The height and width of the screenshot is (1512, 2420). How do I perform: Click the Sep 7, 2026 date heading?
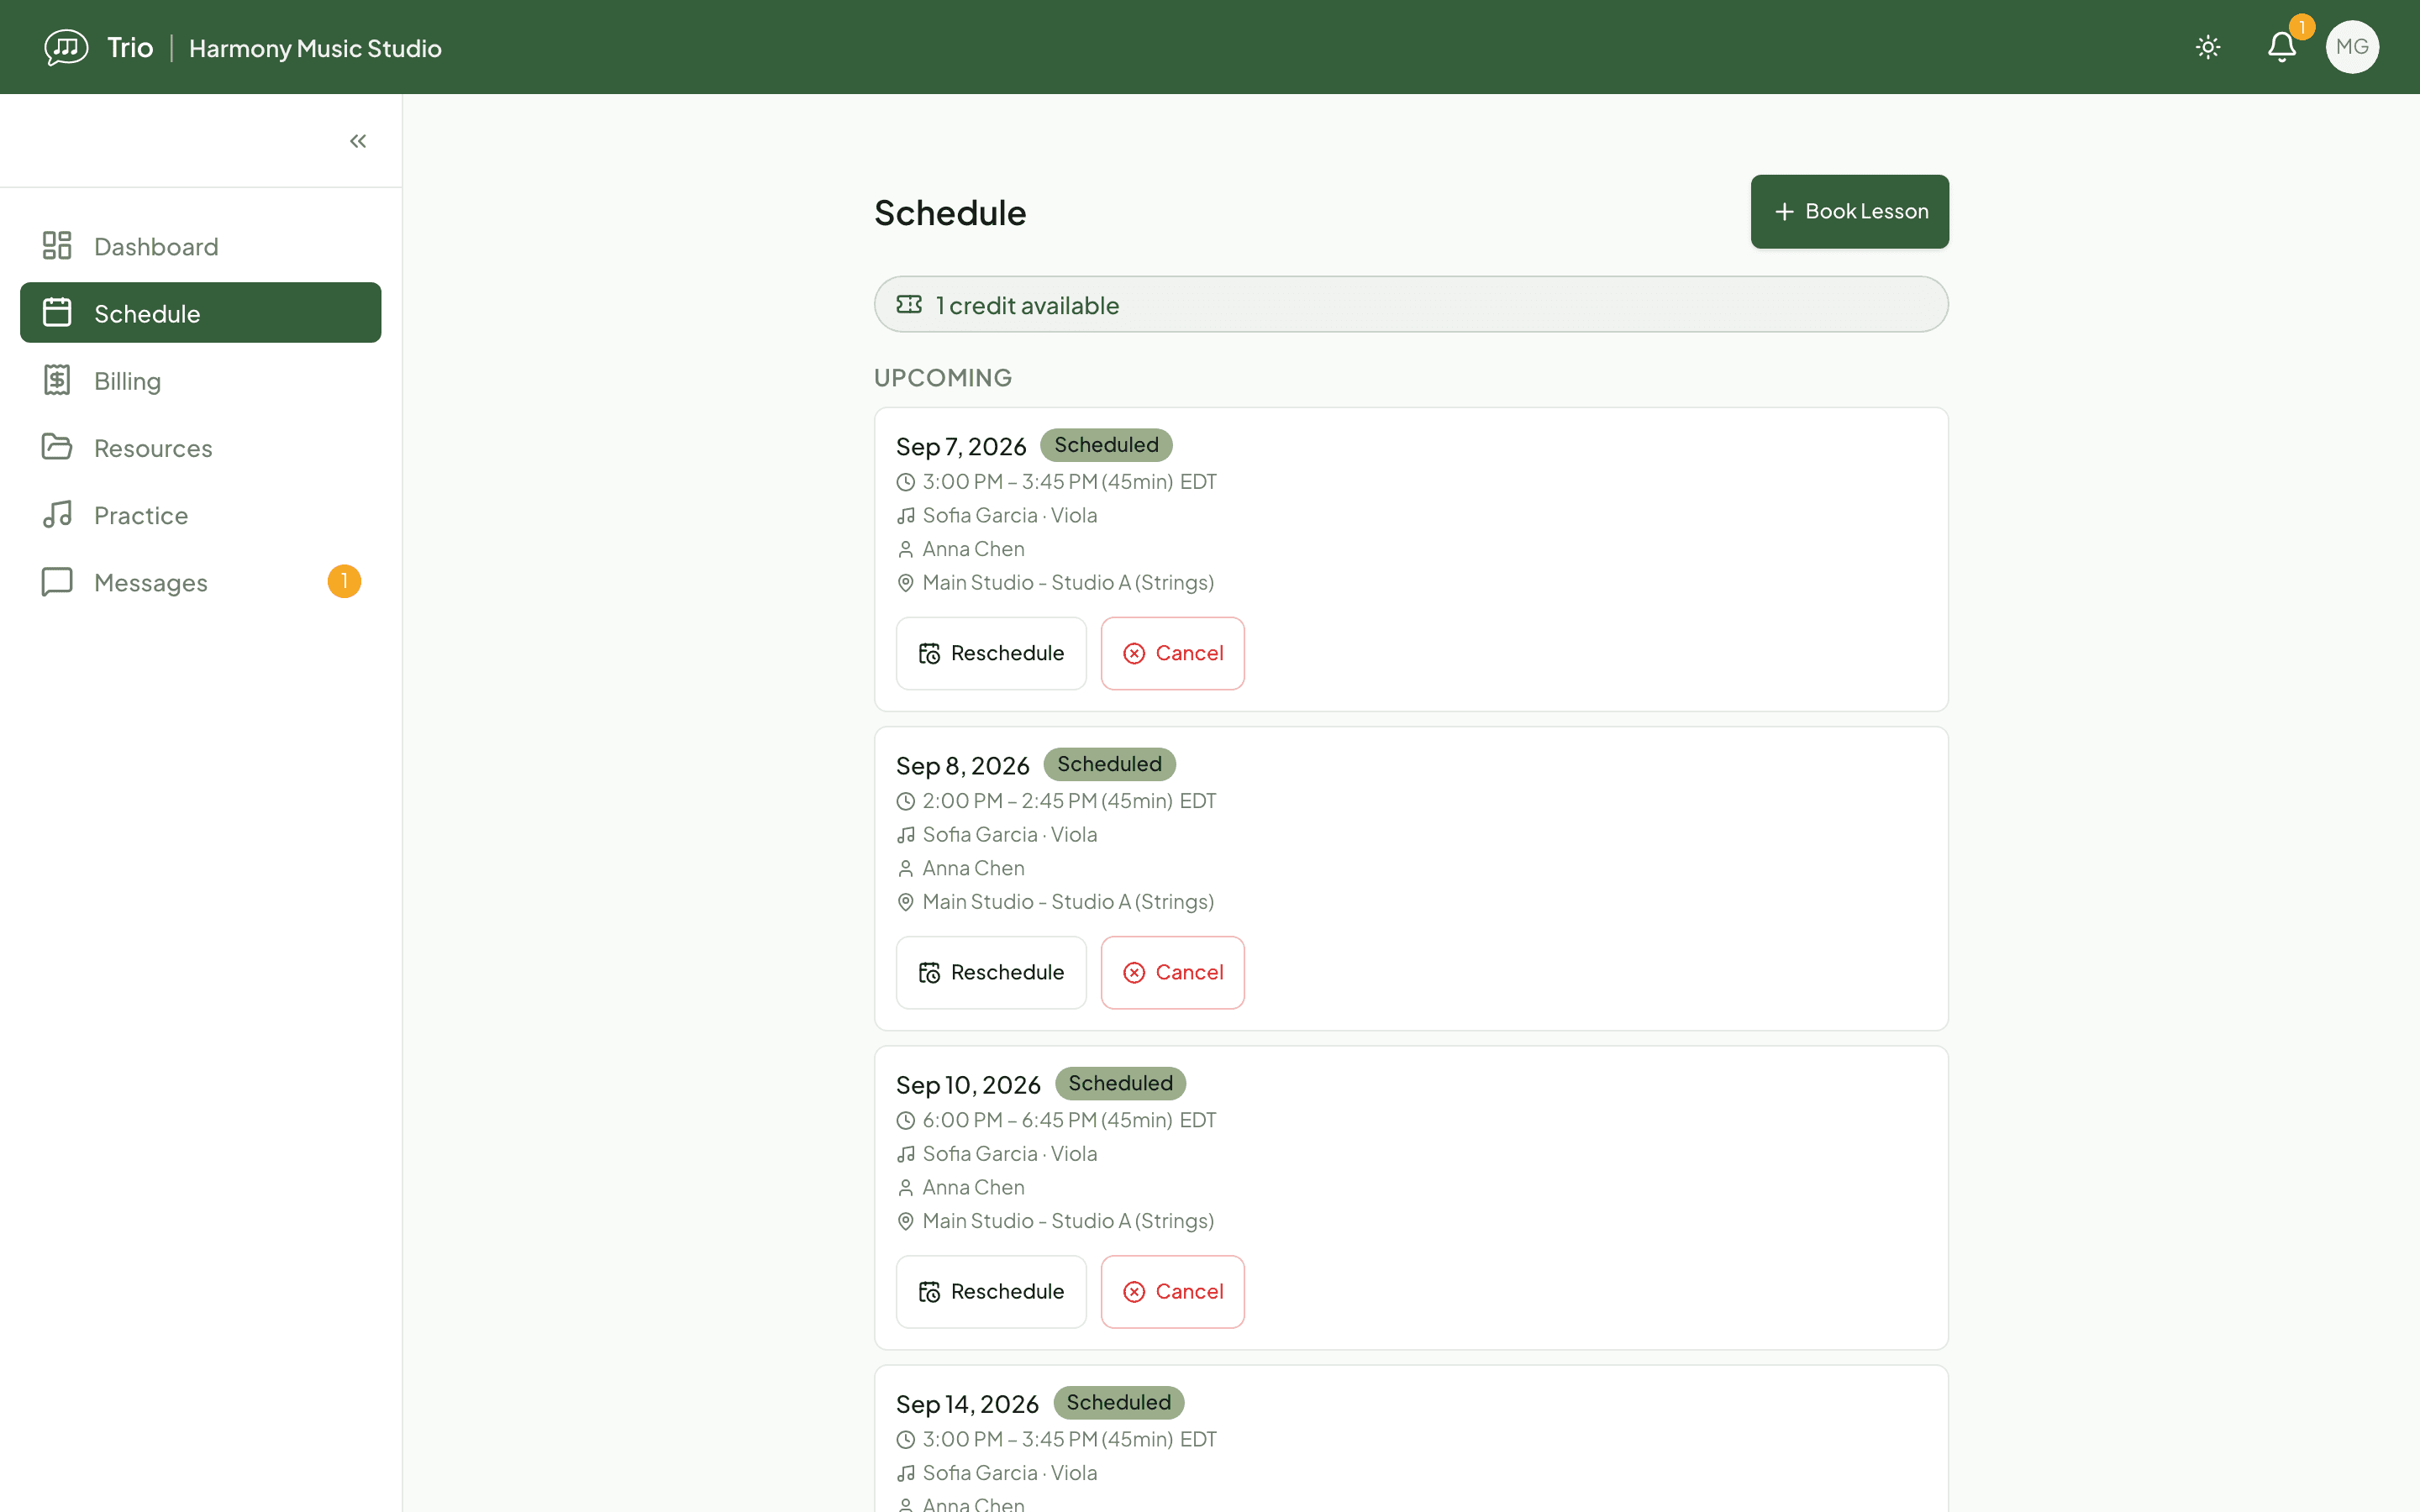tap(961, 446)
